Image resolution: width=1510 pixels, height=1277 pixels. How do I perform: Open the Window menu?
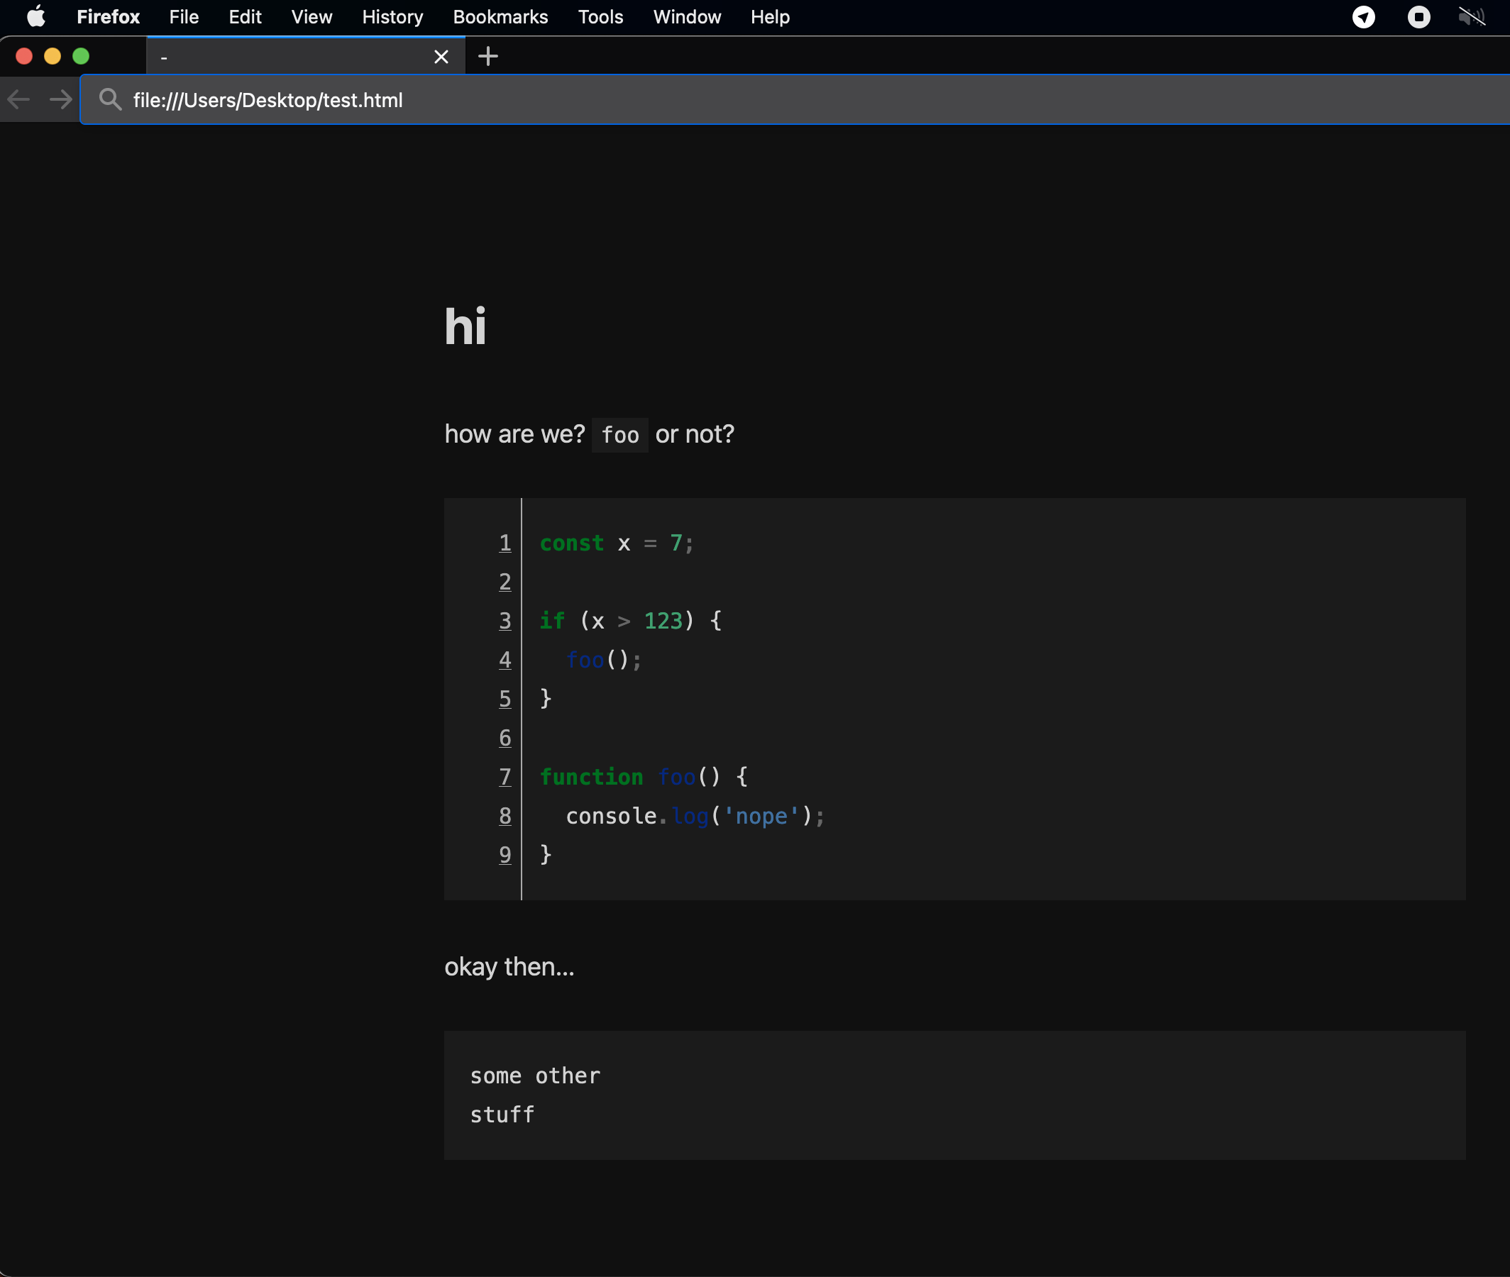[x=687, y=16]
